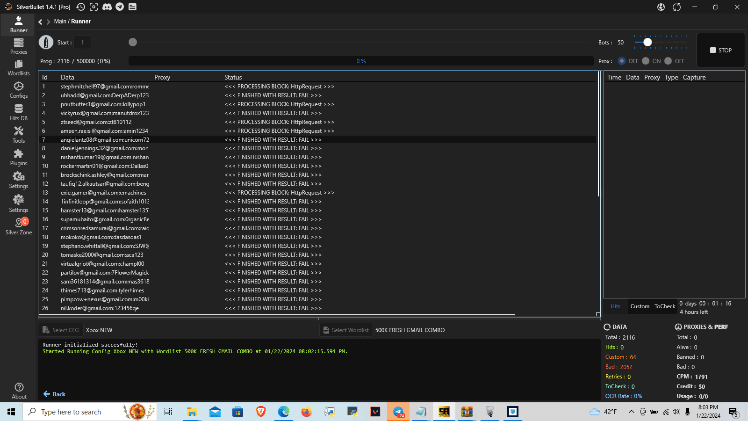The width and height of the screenshot is (748, 421).
Task: Click the STOP button
Action: [x=721, y=50]
